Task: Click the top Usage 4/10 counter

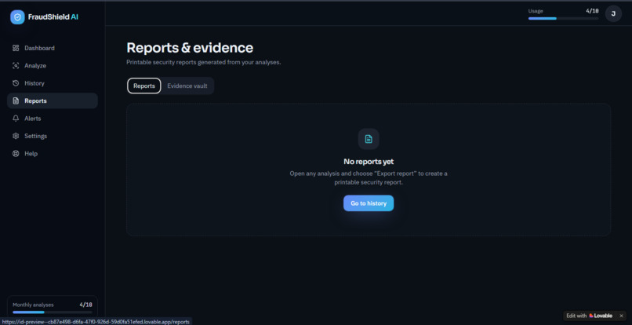Action: point(592,11)
